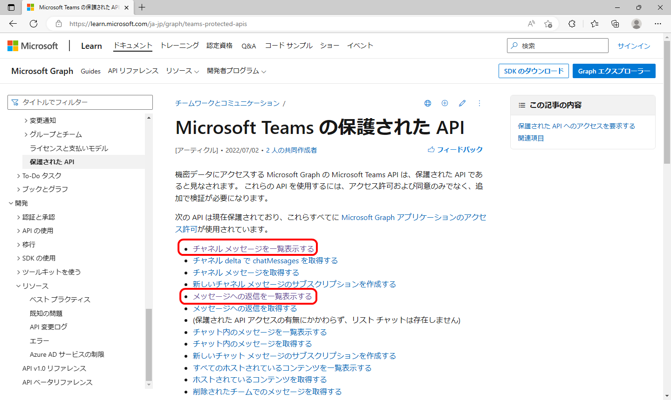Select the 認定資格 menu item
The width and height of the screenshot is (671, 400).
(219, 45)
